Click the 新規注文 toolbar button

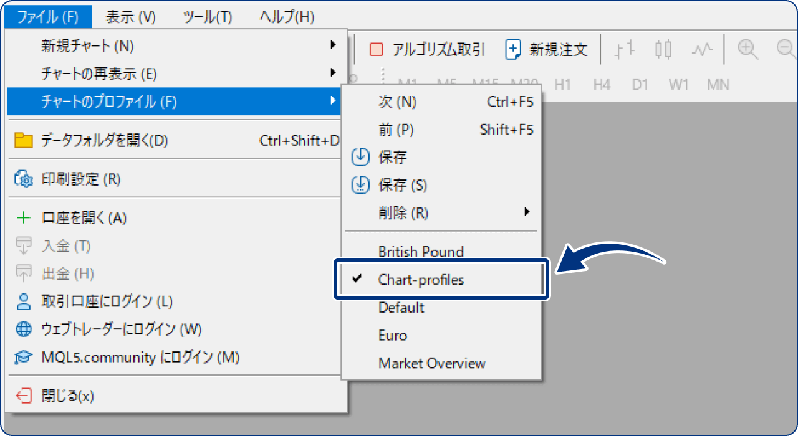click(546, 49)
